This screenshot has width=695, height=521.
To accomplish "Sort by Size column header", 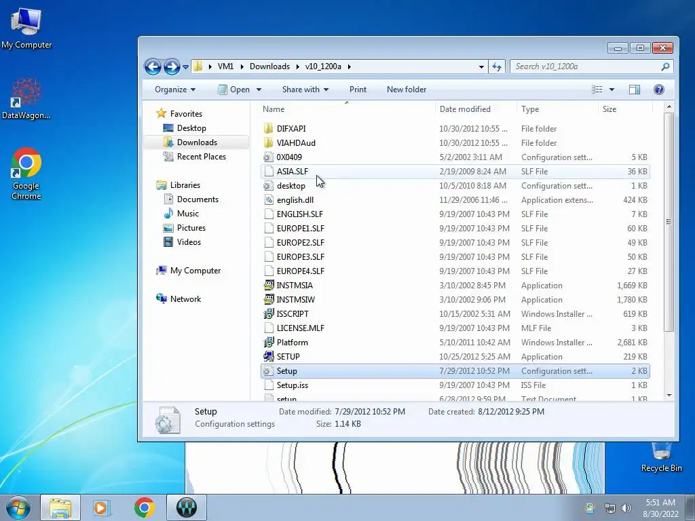I will click(609, 109).
